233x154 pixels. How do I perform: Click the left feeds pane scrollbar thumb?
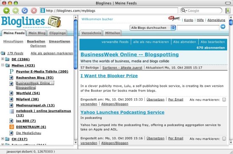tap(75, 44)
